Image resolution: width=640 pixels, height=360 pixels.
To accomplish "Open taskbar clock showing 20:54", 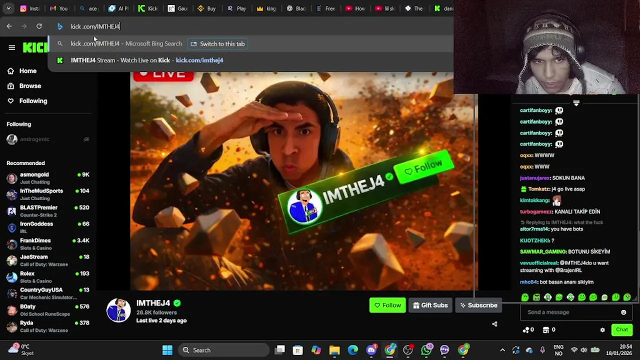I will [x=618, y=349].
